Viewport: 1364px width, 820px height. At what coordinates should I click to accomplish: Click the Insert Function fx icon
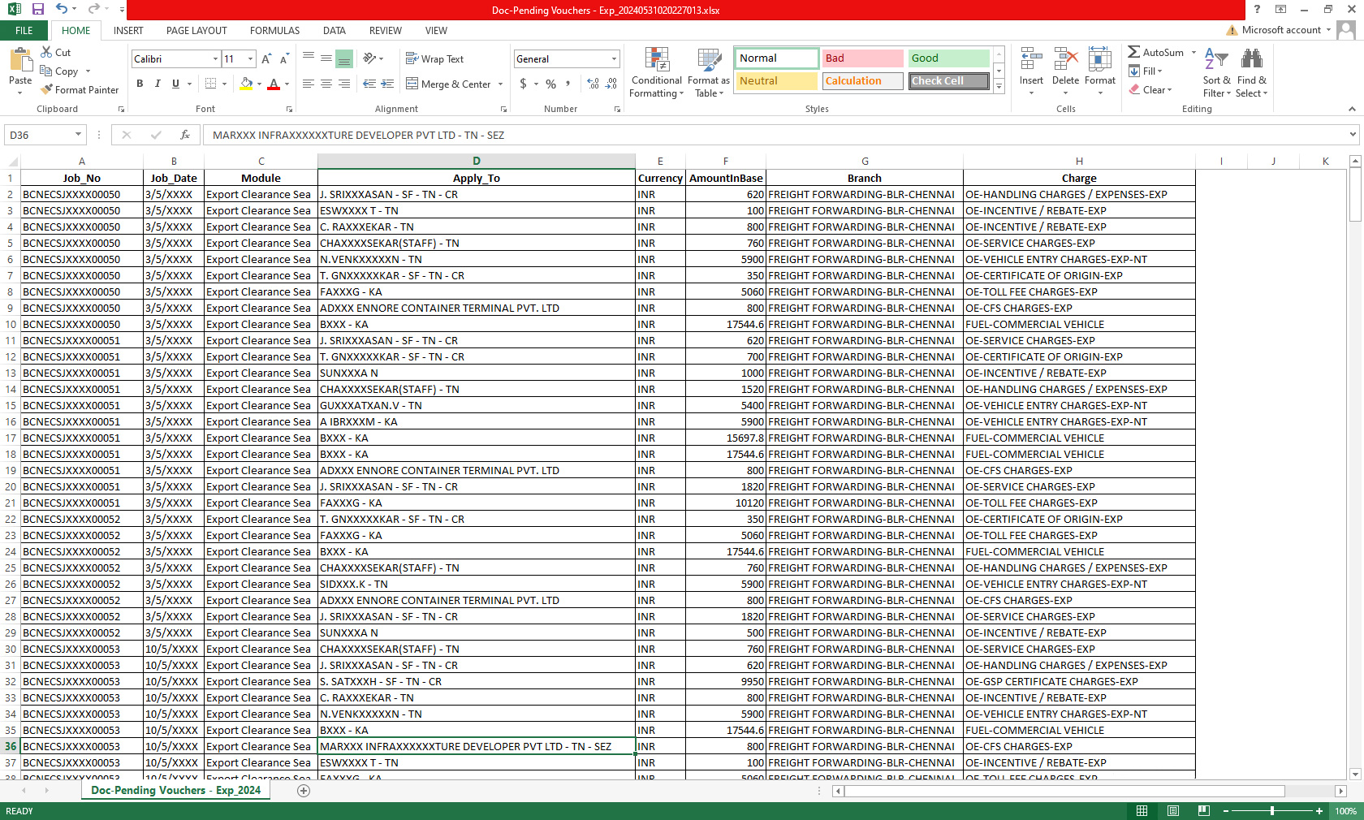click(184, 135)
